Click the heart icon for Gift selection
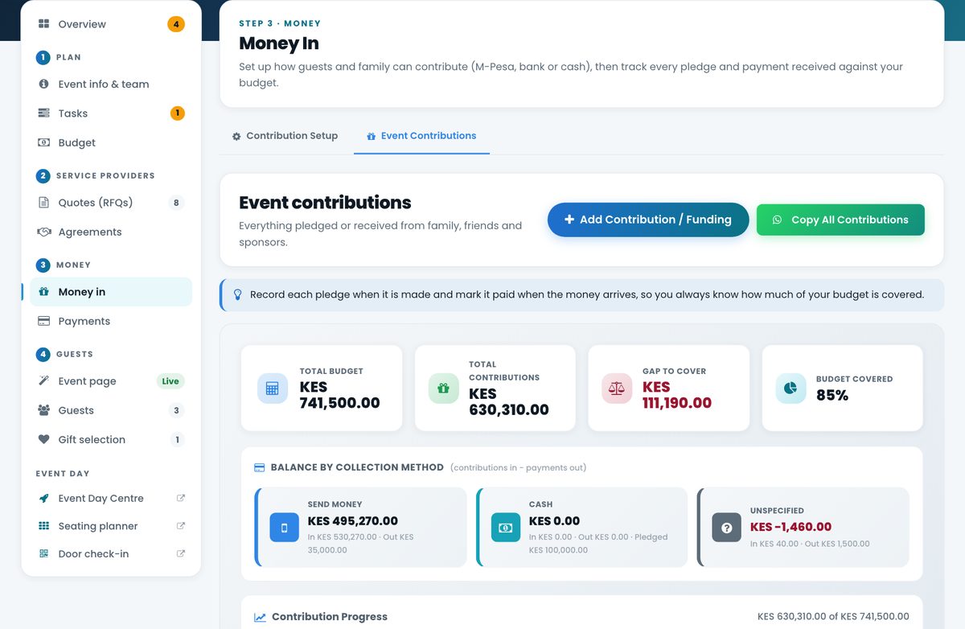Viewport: 965px width, 629px height. pyautogui.click(x=43, y=439)
